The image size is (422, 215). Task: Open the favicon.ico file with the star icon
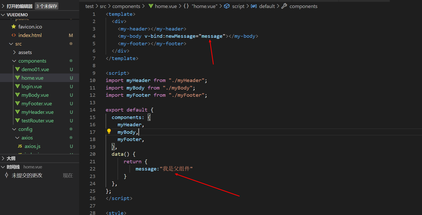click(x=30, y=27)
